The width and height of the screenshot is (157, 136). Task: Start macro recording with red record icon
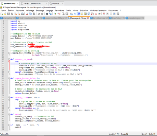tap(104, 14)
